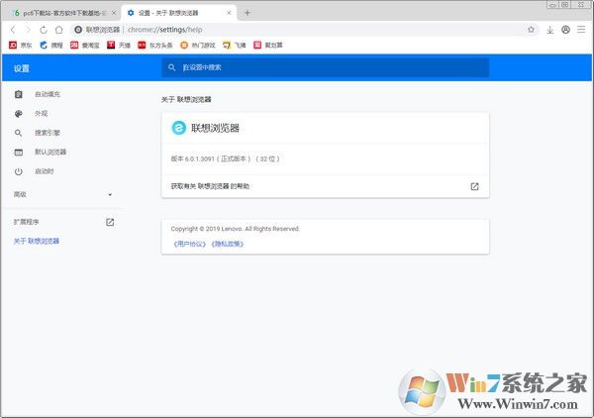Open 搜索引擎 settings section
Image resolution: width=594 pixels, height=418 pixels.
49,133
